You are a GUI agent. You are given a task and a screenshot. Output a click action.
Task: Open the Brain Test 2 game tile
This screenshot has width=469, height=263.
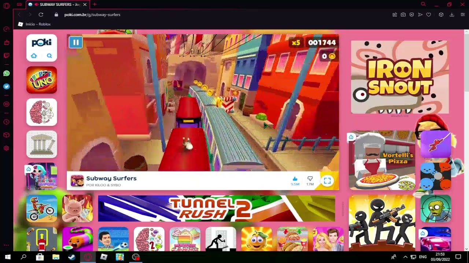[x=149, y=239]
